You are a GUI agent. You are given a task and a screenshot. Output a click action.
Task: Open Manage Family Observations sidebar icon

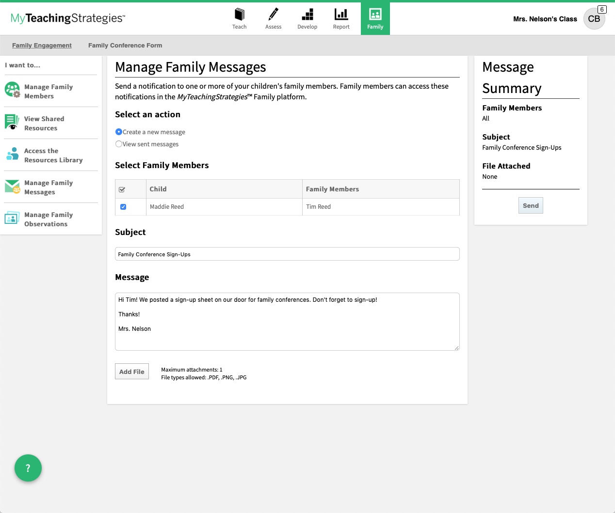[12, 218]
